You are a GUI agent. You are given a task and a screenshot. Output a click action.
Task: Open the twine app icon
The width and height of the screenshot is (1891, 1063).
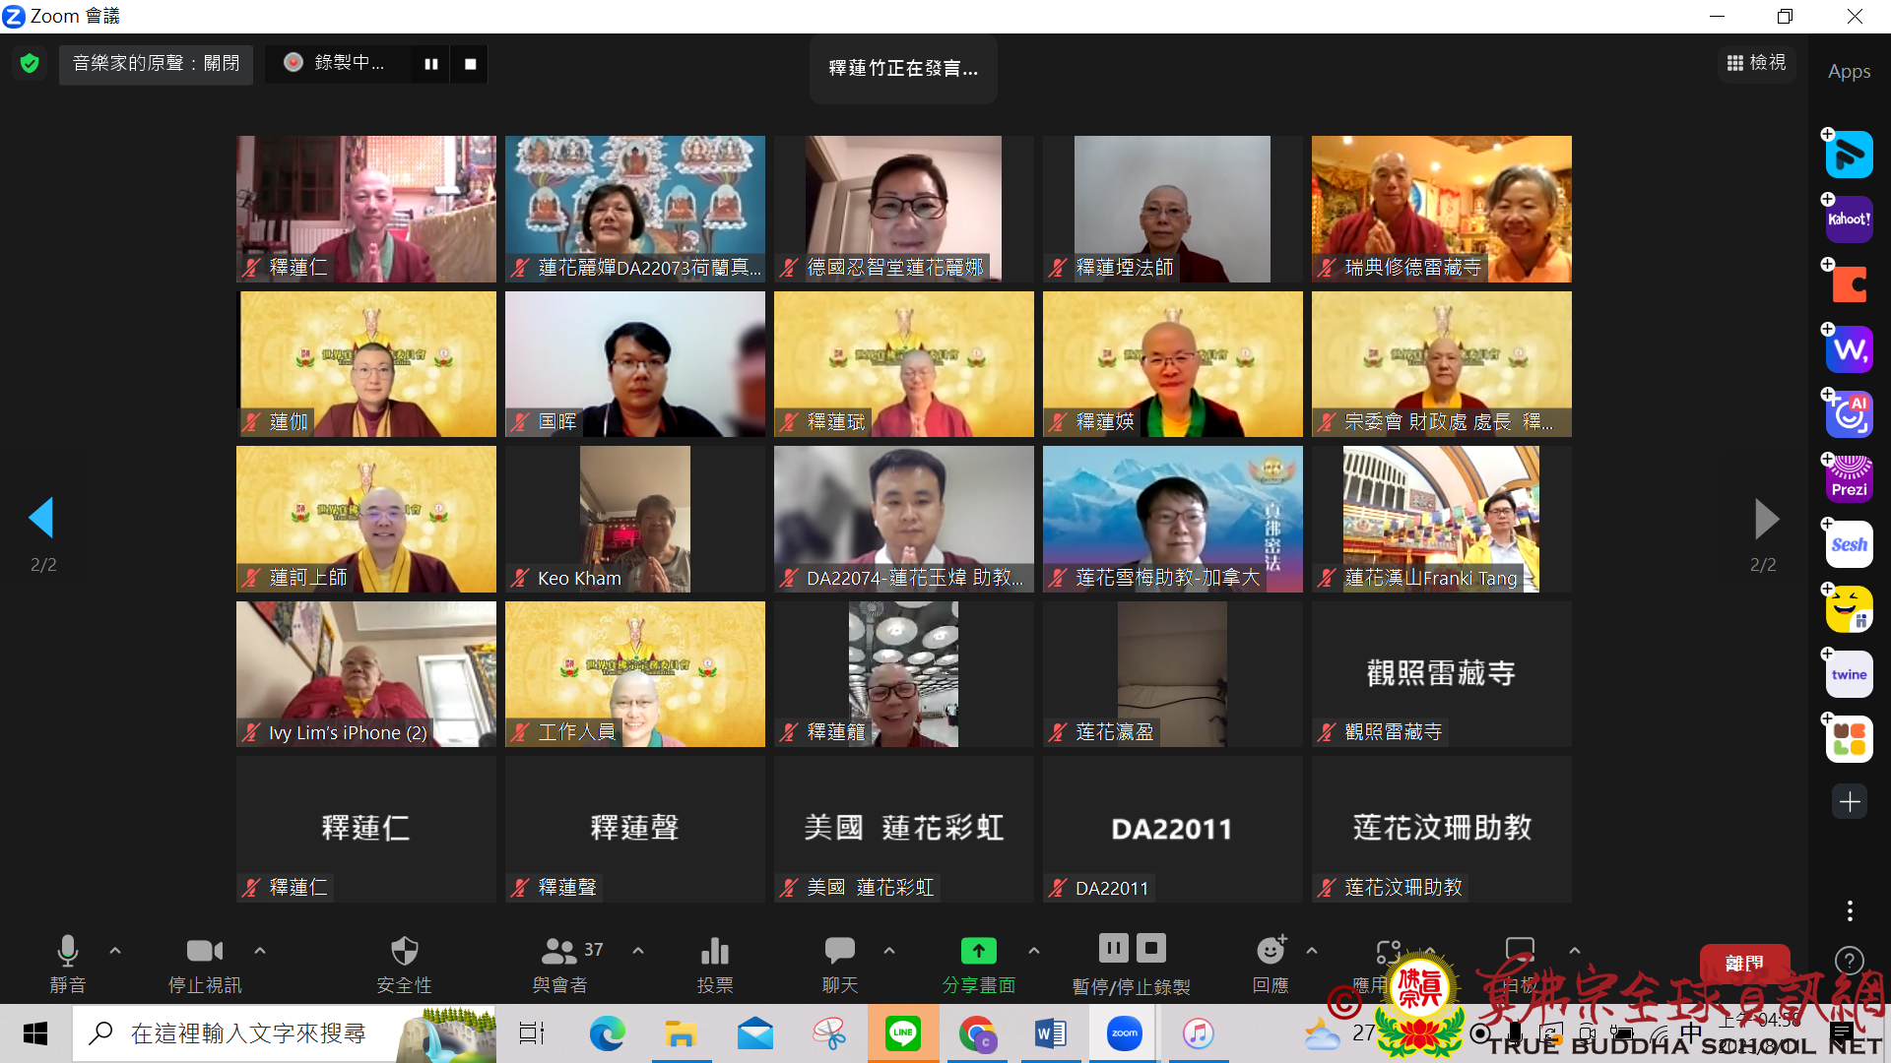click(1849, 674)
